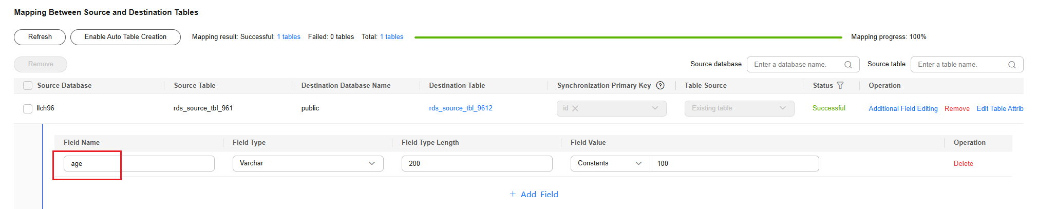Check the llch96 row checkbox

(x=28, y=108)
